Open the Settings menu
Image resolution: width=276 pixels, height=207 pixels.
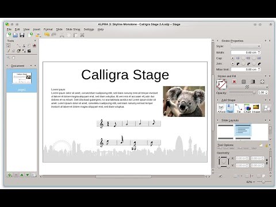[89, 29]
